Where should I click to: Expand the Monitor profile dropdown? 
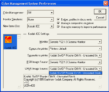100,42
